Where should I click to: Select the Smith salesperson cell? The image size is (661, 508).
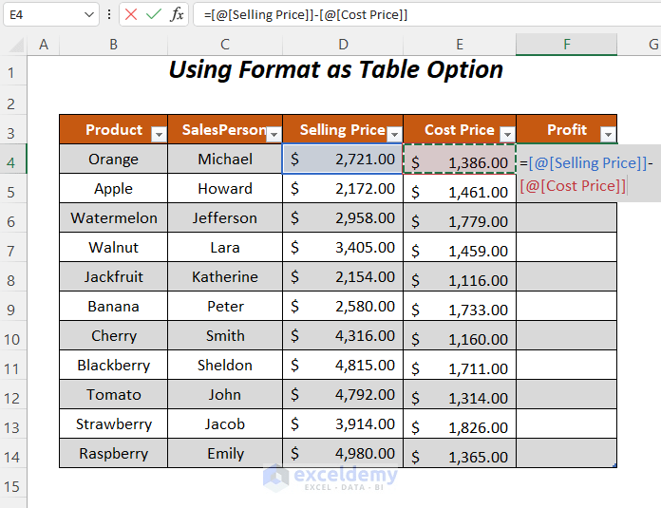coord(225,335)
